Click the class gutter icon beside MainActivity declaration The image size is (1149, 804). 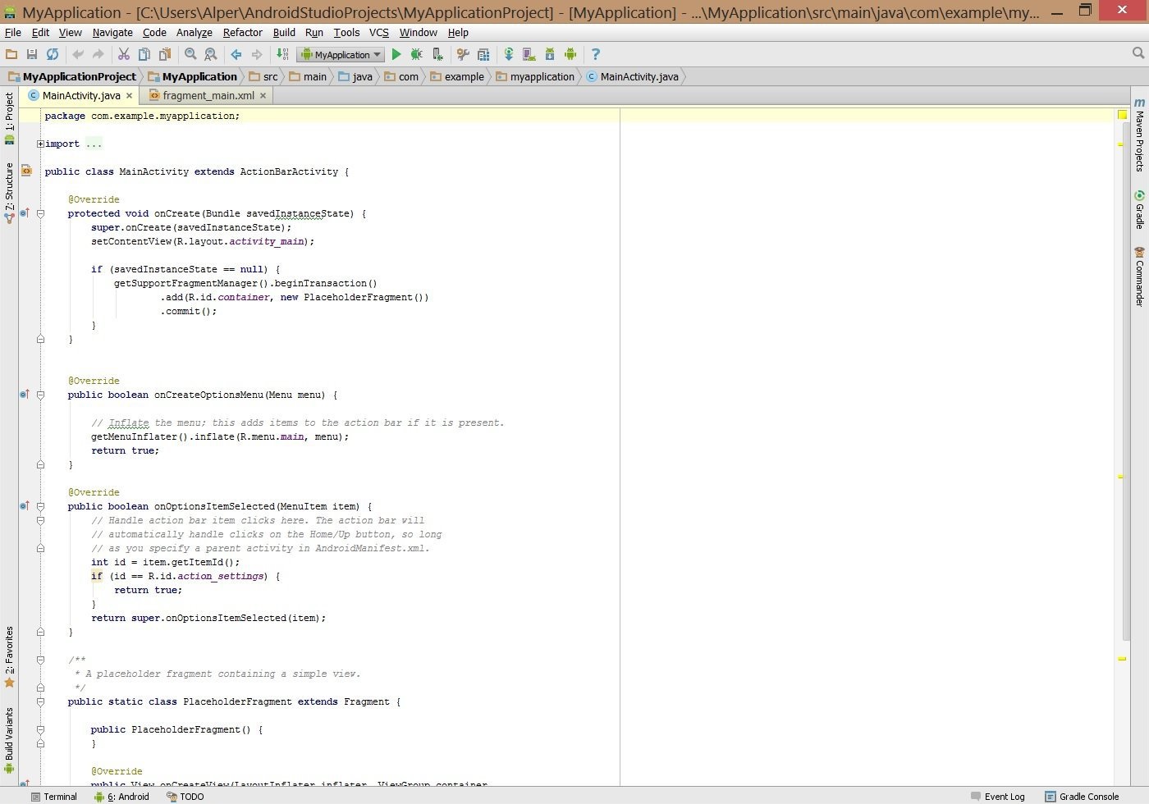pyautogui.click(x=26, y=171)
